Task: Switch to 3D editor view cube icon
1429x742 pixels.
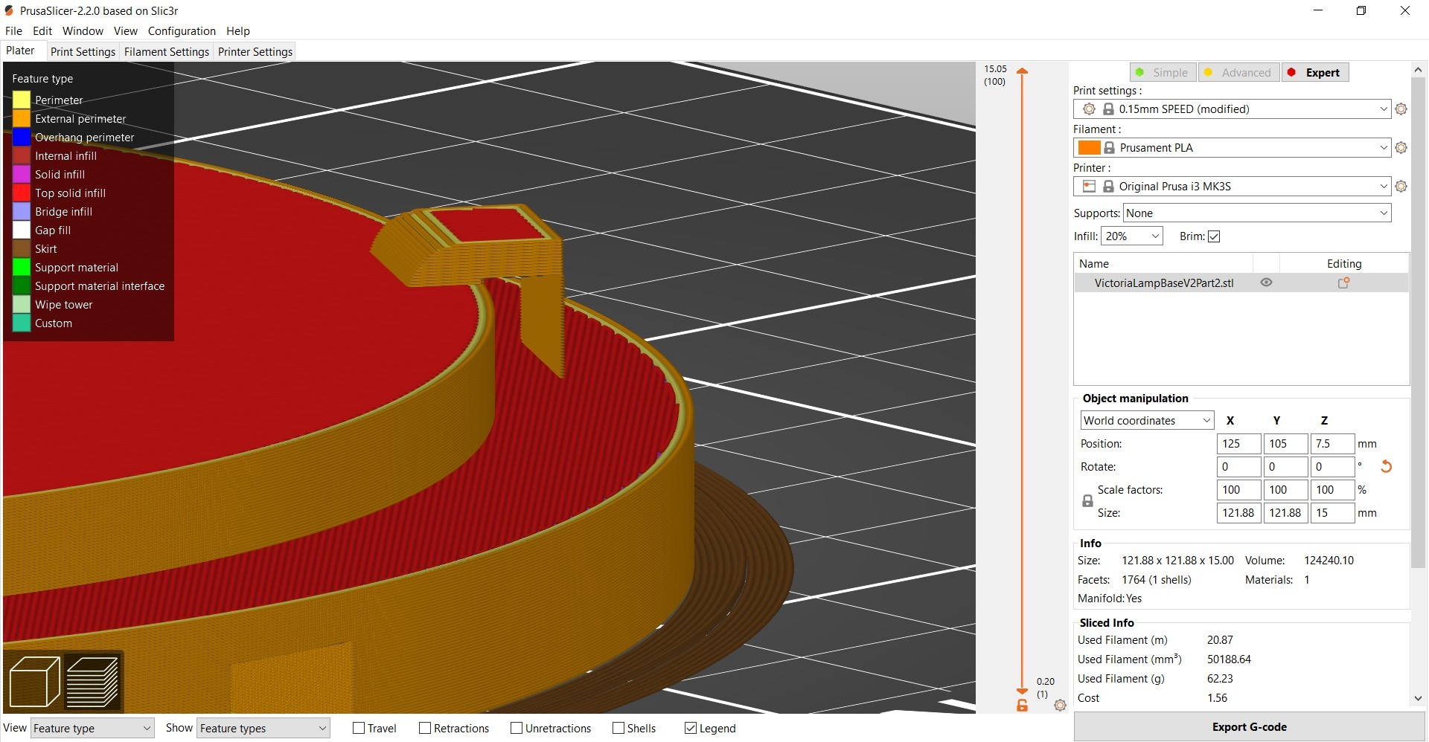Action: click(x=34, y=682)
